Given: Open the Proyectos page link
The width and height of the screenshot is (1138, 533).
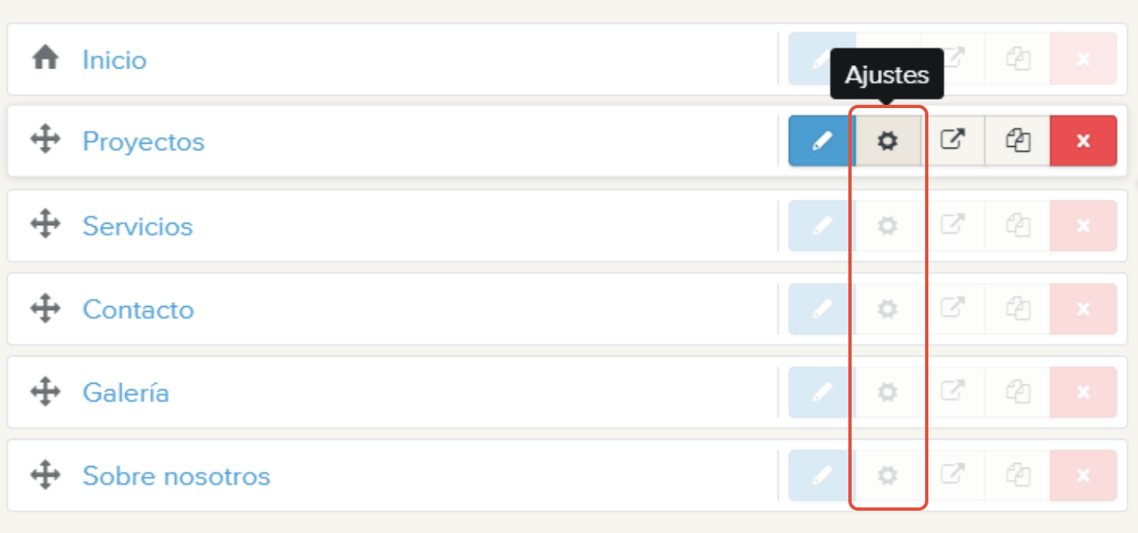Looking at the screenshot, I should tap(144, 142).
